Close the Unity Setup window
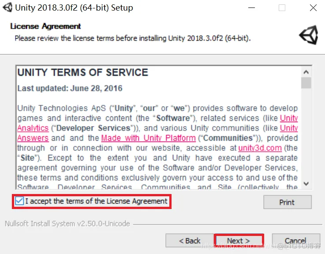Screen dimensions: 325x254 pos(313,8)
